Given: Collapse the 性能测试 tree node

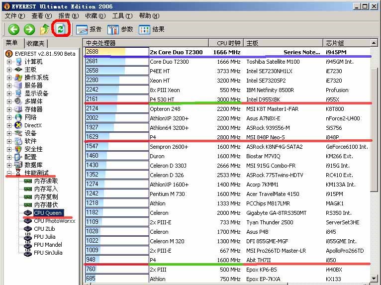Looking at the screenshot, I should (x=9, y=173).
